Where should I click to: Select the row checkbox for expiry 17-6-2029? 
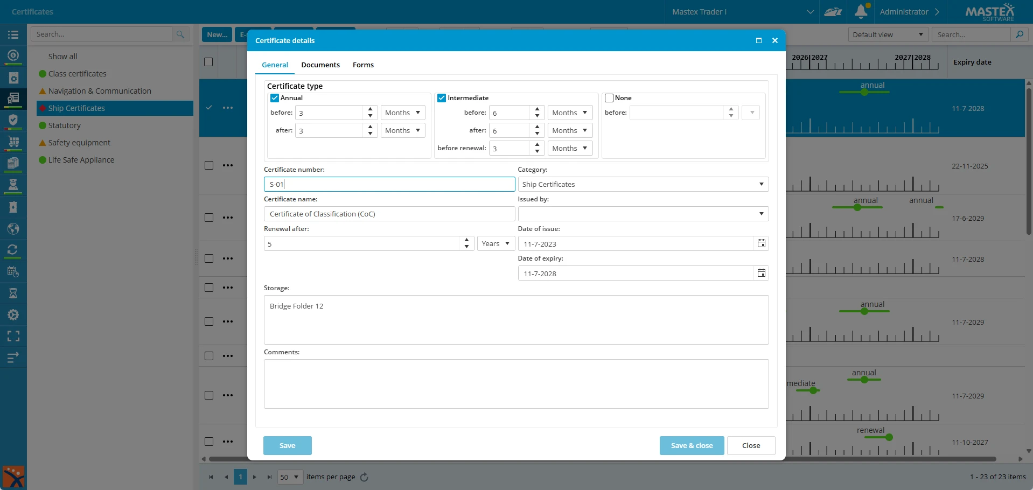tap(209, 218)
